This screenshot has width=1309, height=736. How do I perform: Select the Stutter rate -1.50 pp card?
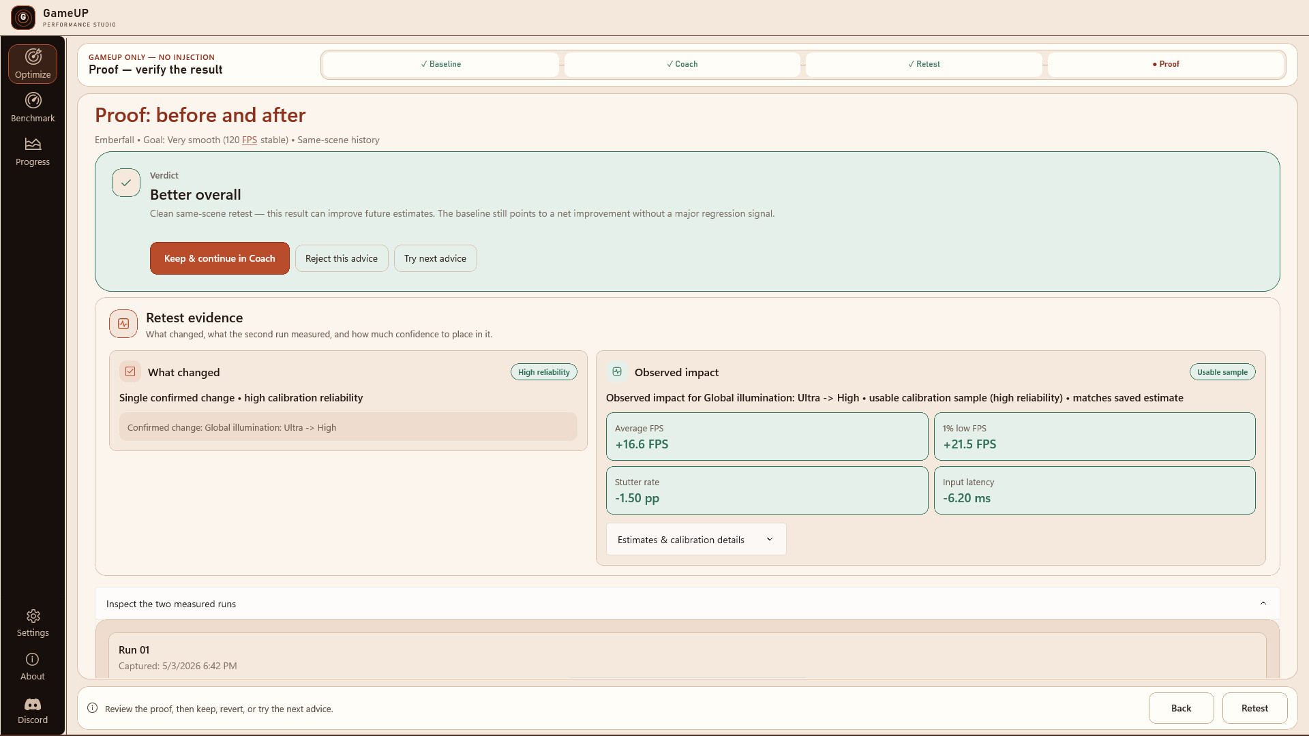pyautogui.click(x=767, y=490)
